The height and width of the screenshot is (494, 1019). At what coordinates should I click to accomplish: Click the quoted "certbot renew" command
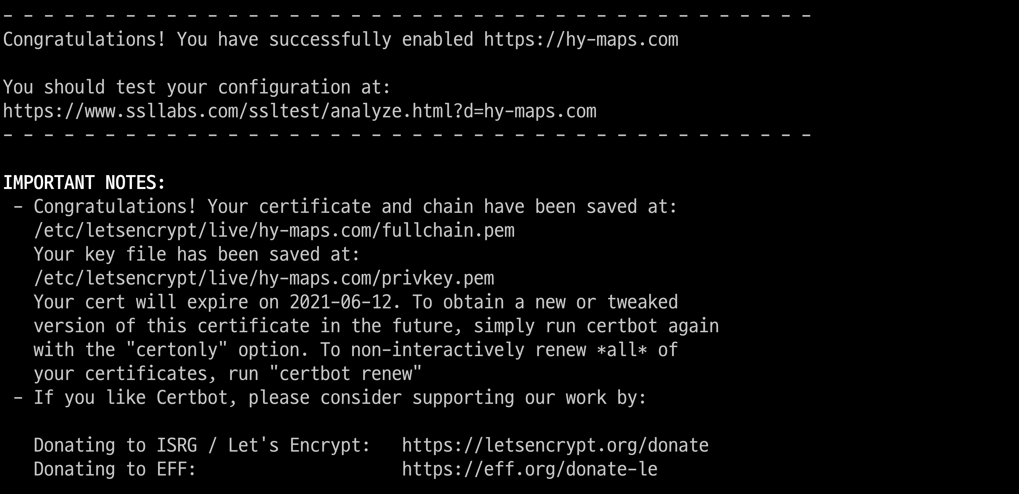pyautogui.click(x=345, y=374)
